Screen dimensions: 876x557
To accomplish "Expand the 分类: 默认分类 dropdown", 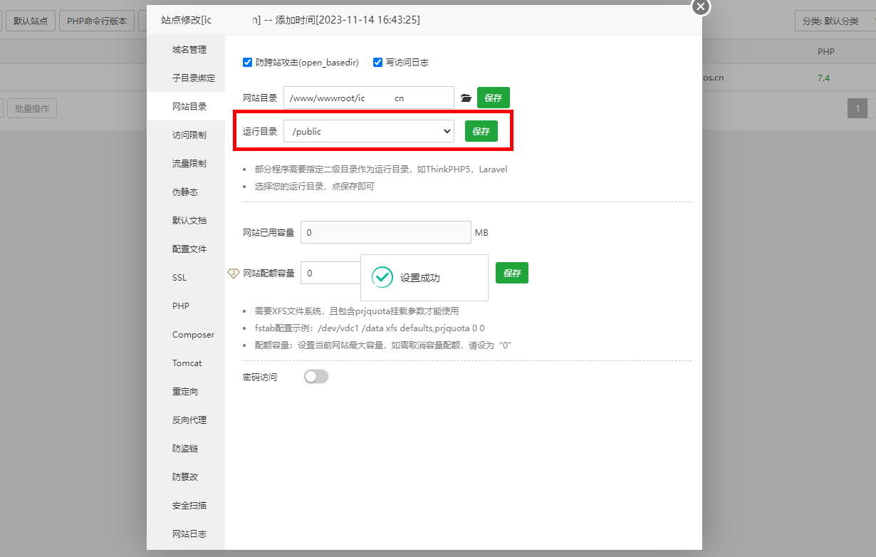I will click(x=835, y=21).
